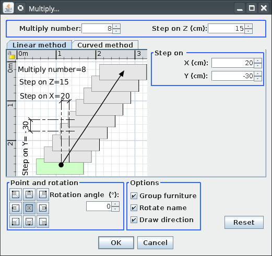Select the top-left anchor point icon

coord(16,194)
